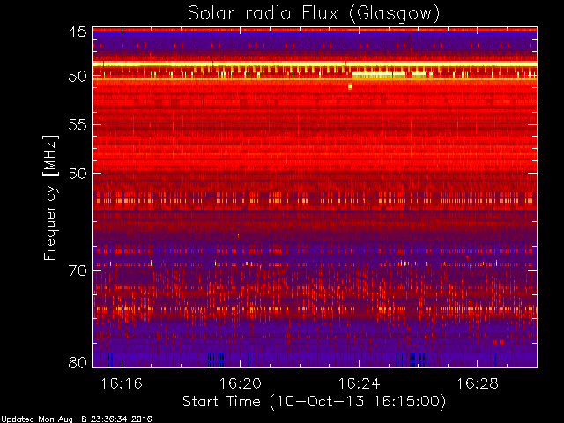The height and width of the screenshot is (423, 564).
Task: Click the 'Solar radio Flux (Glasgow)' title
Action: (314, 14)
